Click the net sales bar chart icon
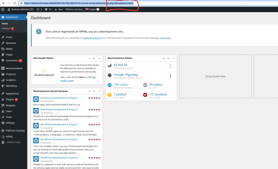 [110, 66]
